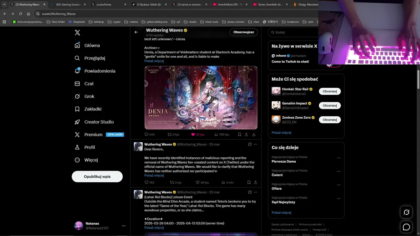This screenshot has height=236, width=420.
Task: Switch to the SmerfoMistrz785 YouTube tab
Action: (230, 5)
